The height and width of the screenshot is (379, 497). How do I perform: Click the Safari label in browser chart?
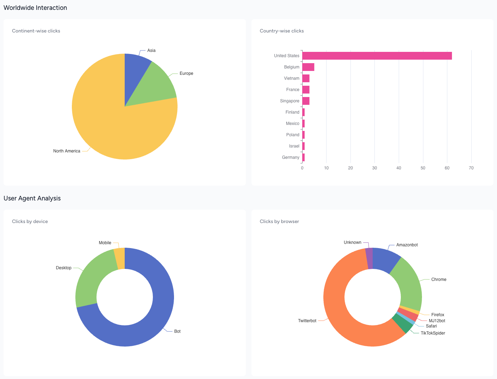pyautogui.click(x=431, y=326)
